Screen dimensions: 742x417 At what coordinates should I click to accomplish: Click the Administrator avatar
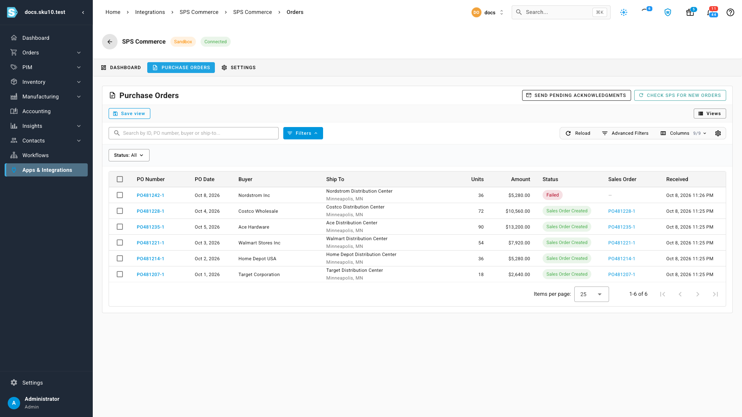coord(14,403)
